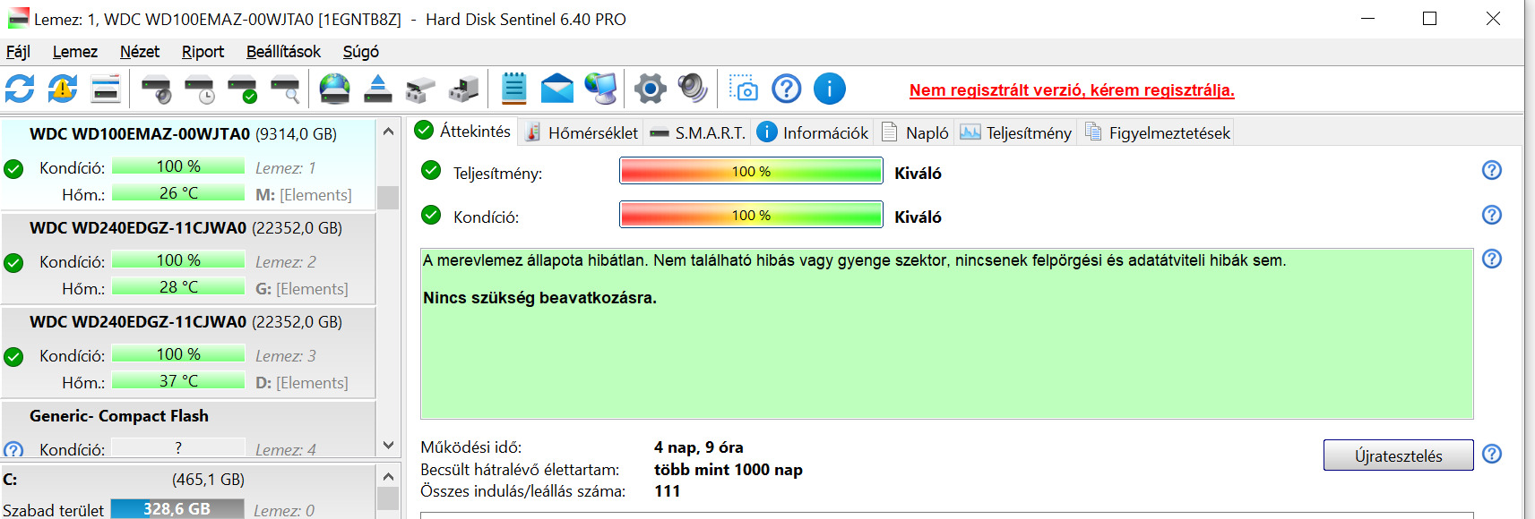Open the Riport menu
The image size is (1535, 519).
(203, 52)
